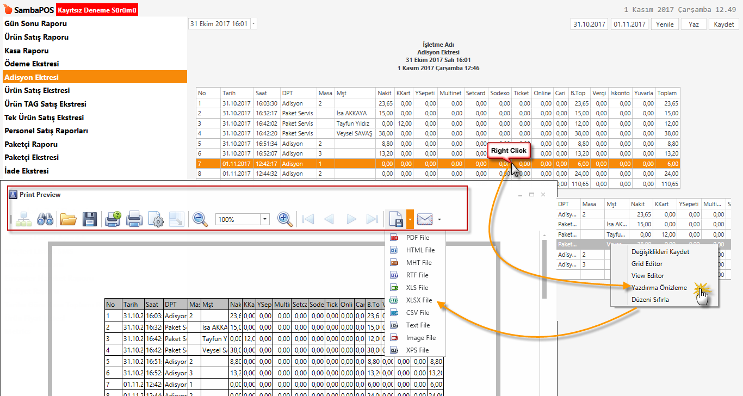The image size is (743, 396).
Task: Click the binoculars Search icon in Print Preview
Action: point(45,219)
